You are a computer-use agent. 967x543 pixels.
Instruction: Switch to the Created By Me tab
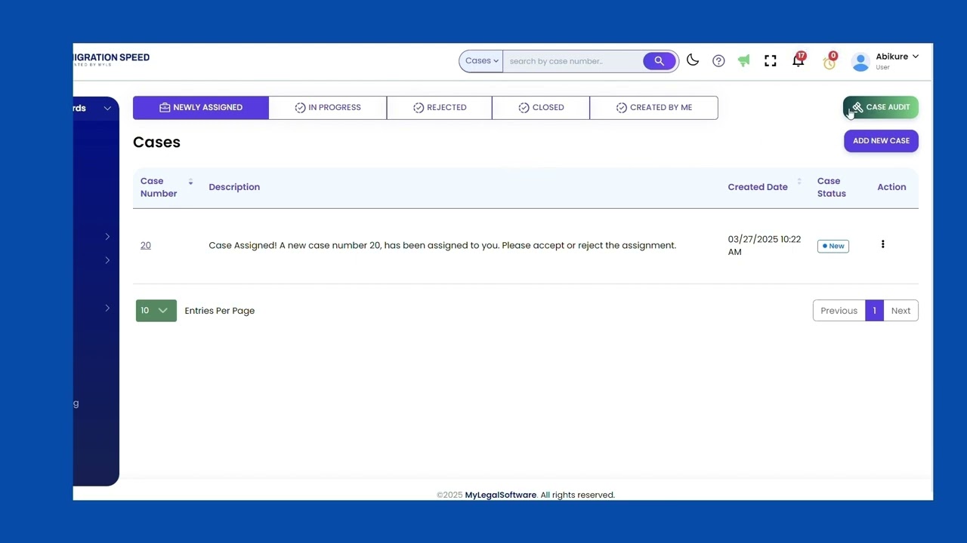(654, 107)
